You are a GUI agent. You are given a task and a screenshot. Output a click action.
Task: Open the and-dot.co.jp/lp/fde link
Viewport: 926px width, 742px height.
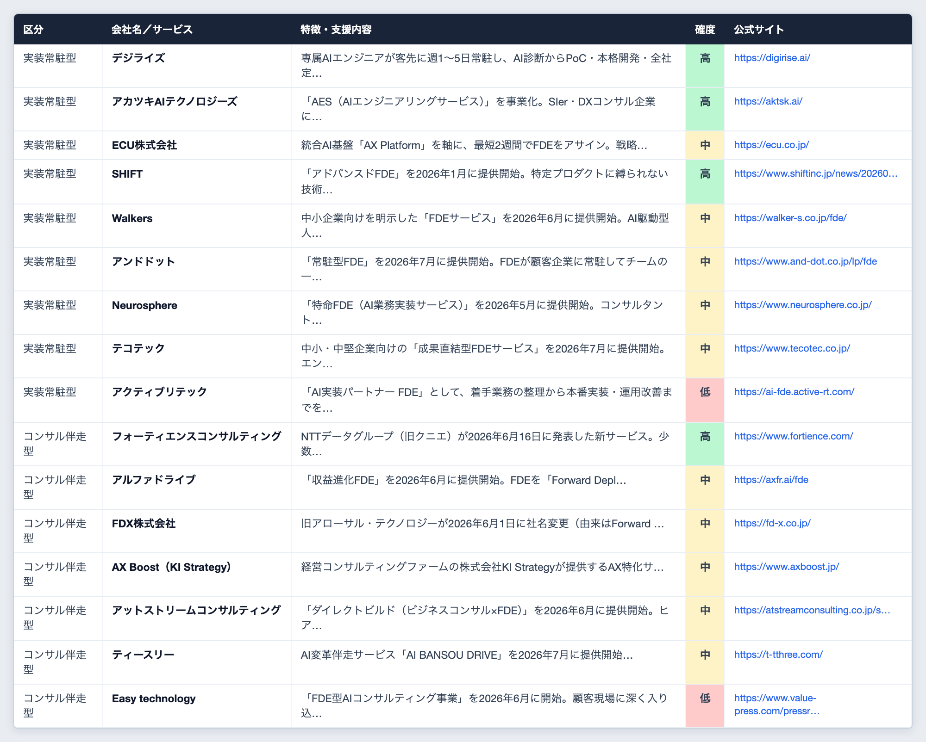(806, 261)
